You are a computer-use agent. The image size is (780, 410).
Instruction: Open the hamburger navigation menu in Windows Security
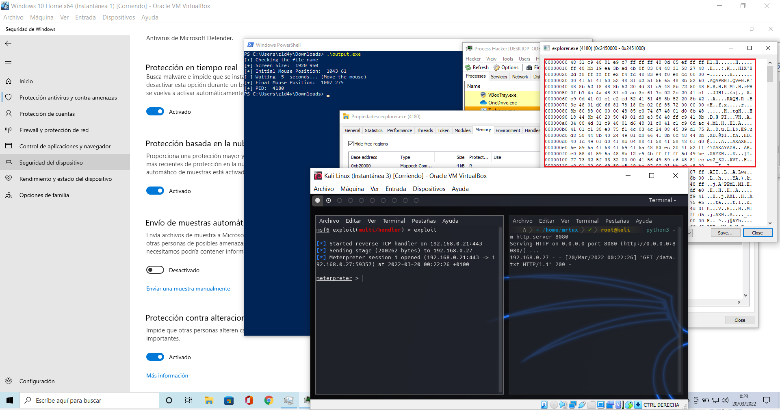coord(8,62)
